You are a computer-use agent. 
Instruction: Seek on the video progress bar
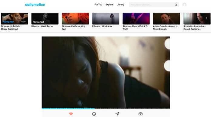coord(106,108)
